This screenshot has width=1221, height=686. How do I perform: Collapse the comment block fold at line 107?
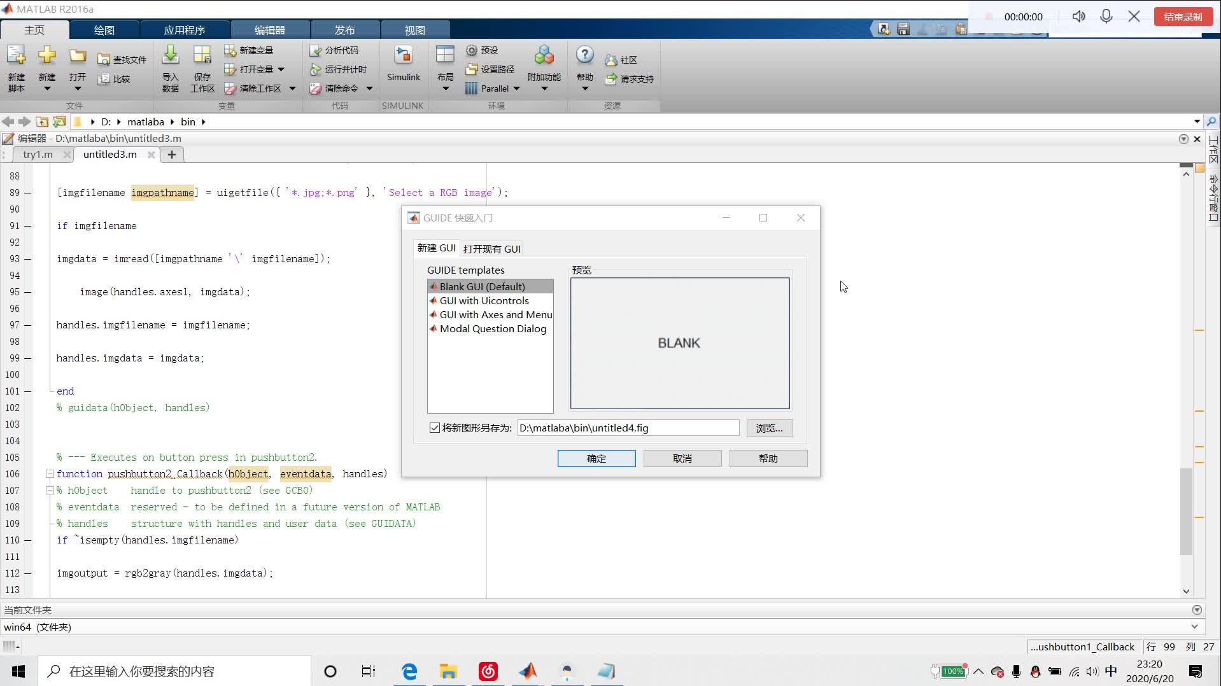(49, 490)
